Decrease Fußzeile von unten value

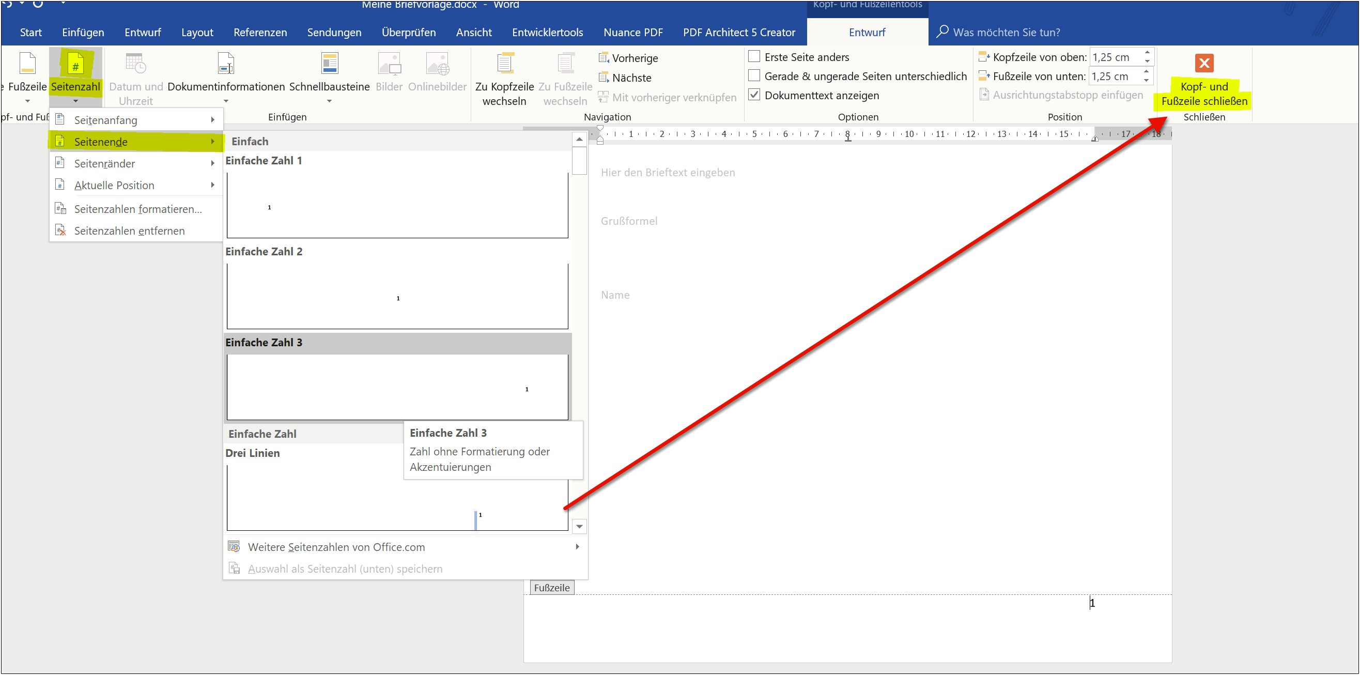coord(1146,80)
